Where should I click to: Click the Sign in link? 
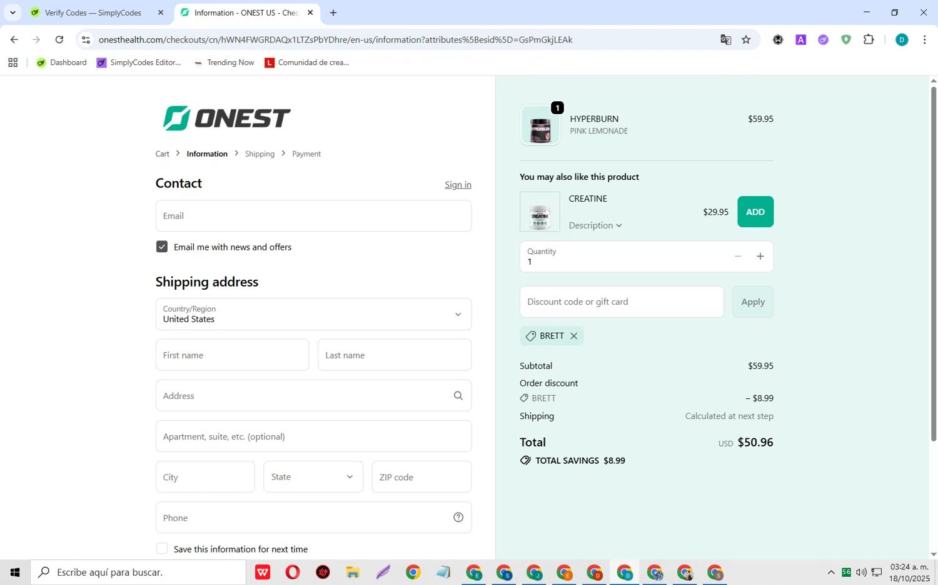(458, 185)
